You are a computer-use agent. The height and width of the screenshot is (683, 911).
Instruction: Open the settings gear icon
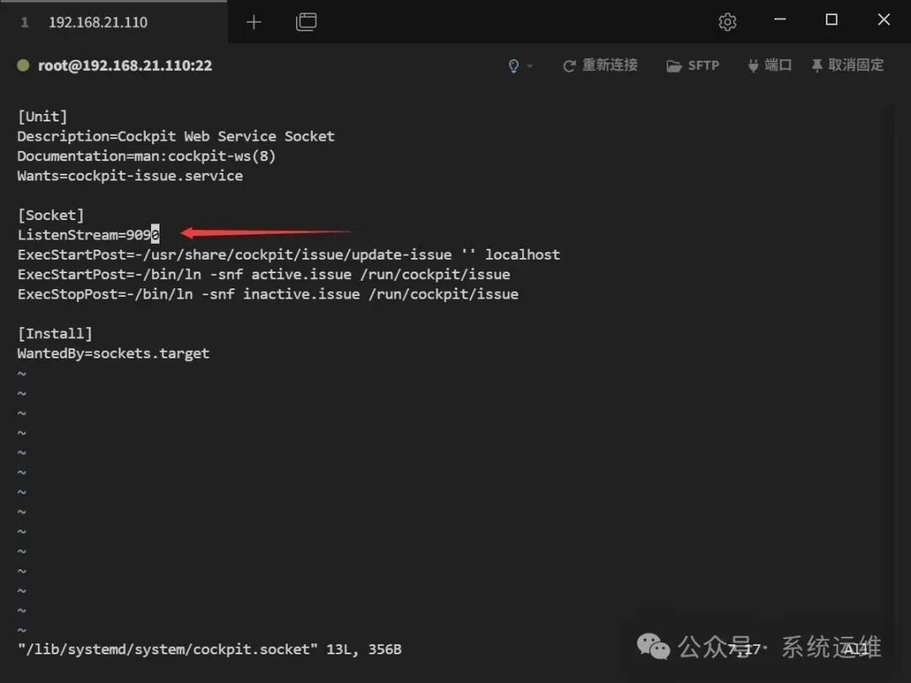[x=727, y=21]
